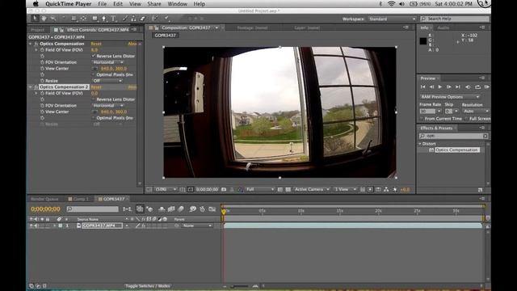Switch to the Audio panel tab
Viewport: 517px width, 291px height.
(x=443, y=27)
